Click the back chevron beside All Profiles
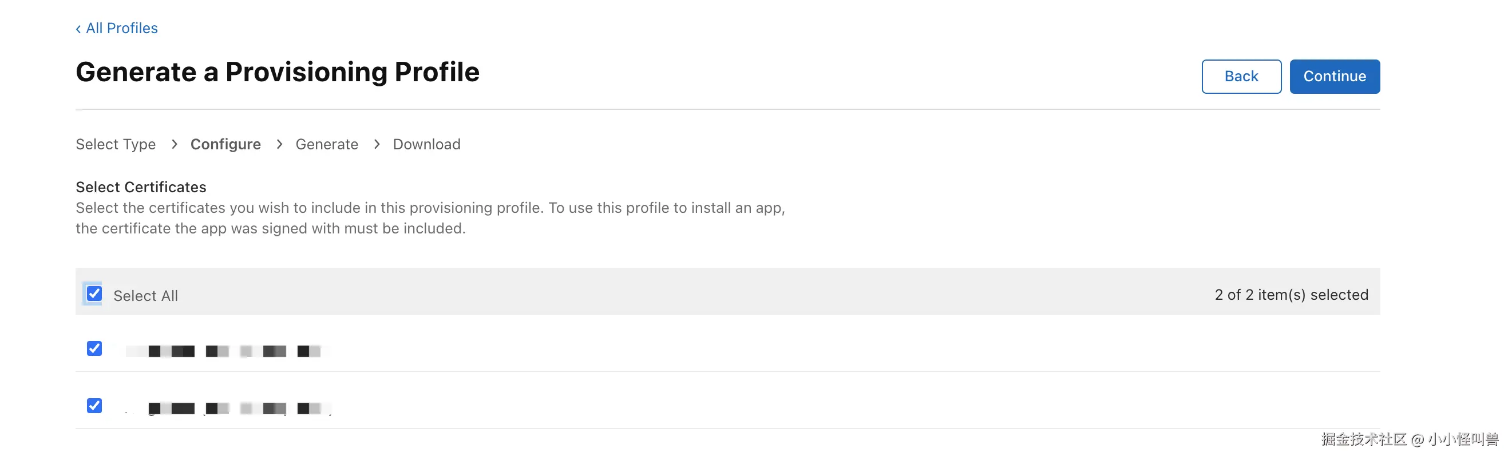The height and width of the screenshot is (460, 1512). point(78,29)
